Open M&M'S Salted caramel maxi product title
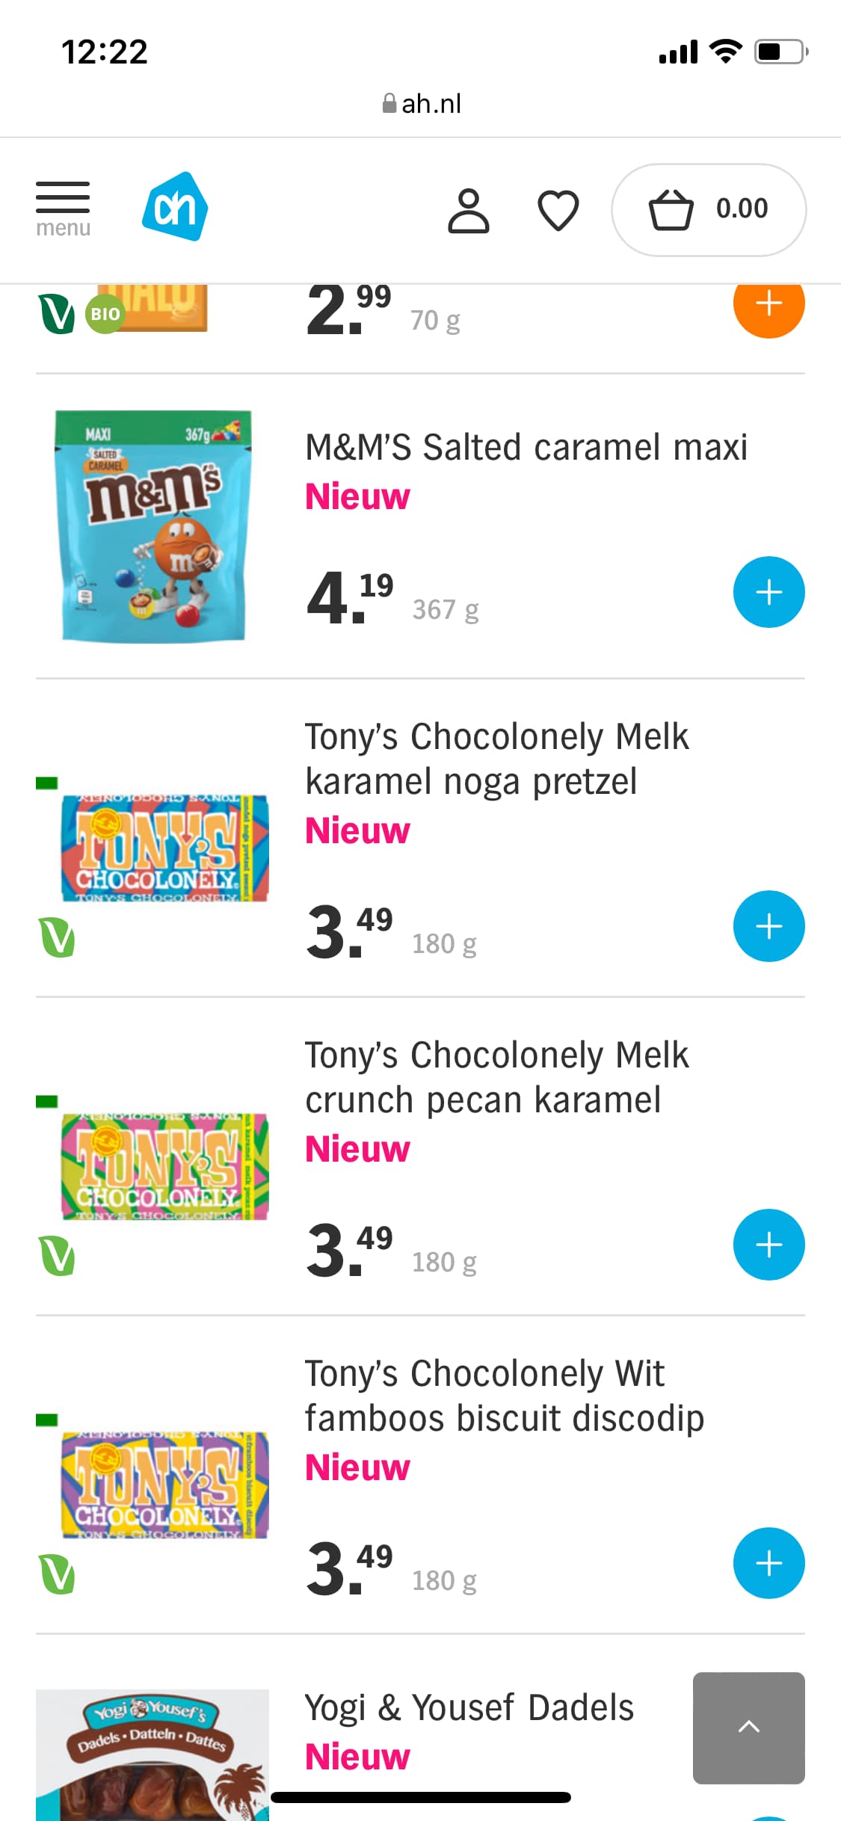The image size is (841, 1821). pos(526,447)
